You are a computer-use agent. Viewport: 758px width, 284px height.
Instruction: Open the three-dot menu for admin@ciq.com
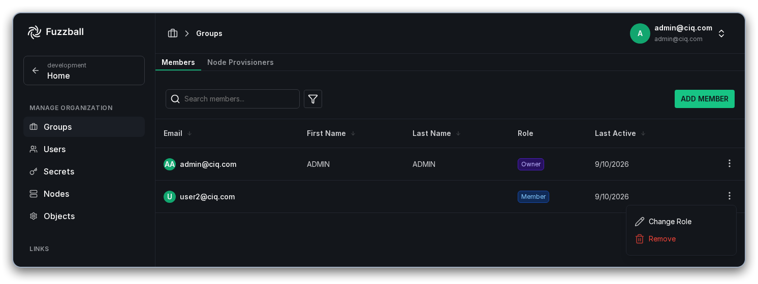click(730, 163)
